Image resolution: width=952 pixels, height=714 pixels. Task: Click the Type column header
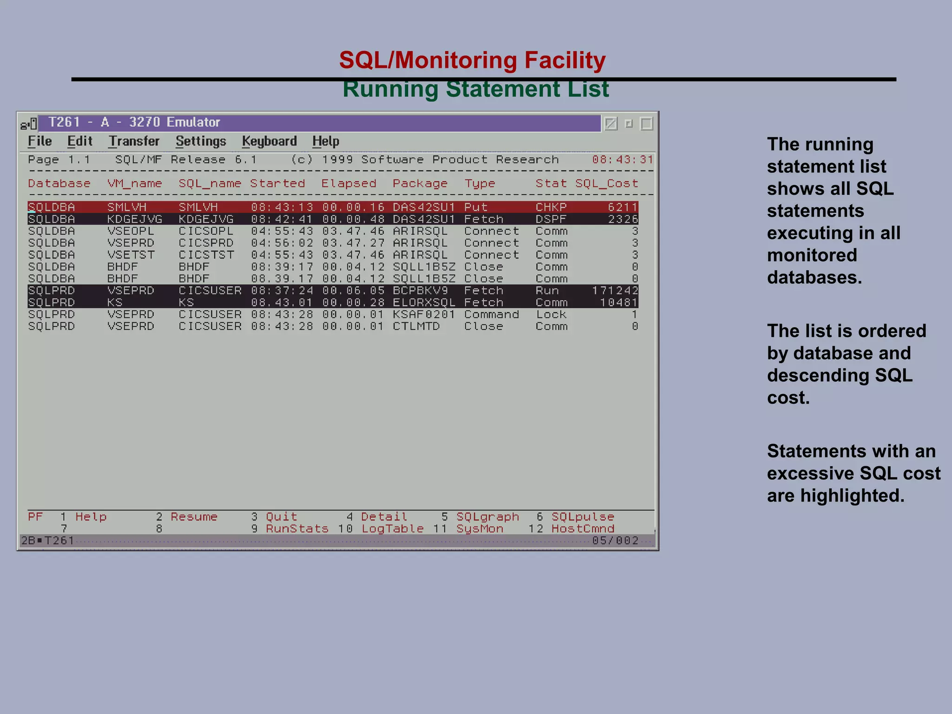480,184
